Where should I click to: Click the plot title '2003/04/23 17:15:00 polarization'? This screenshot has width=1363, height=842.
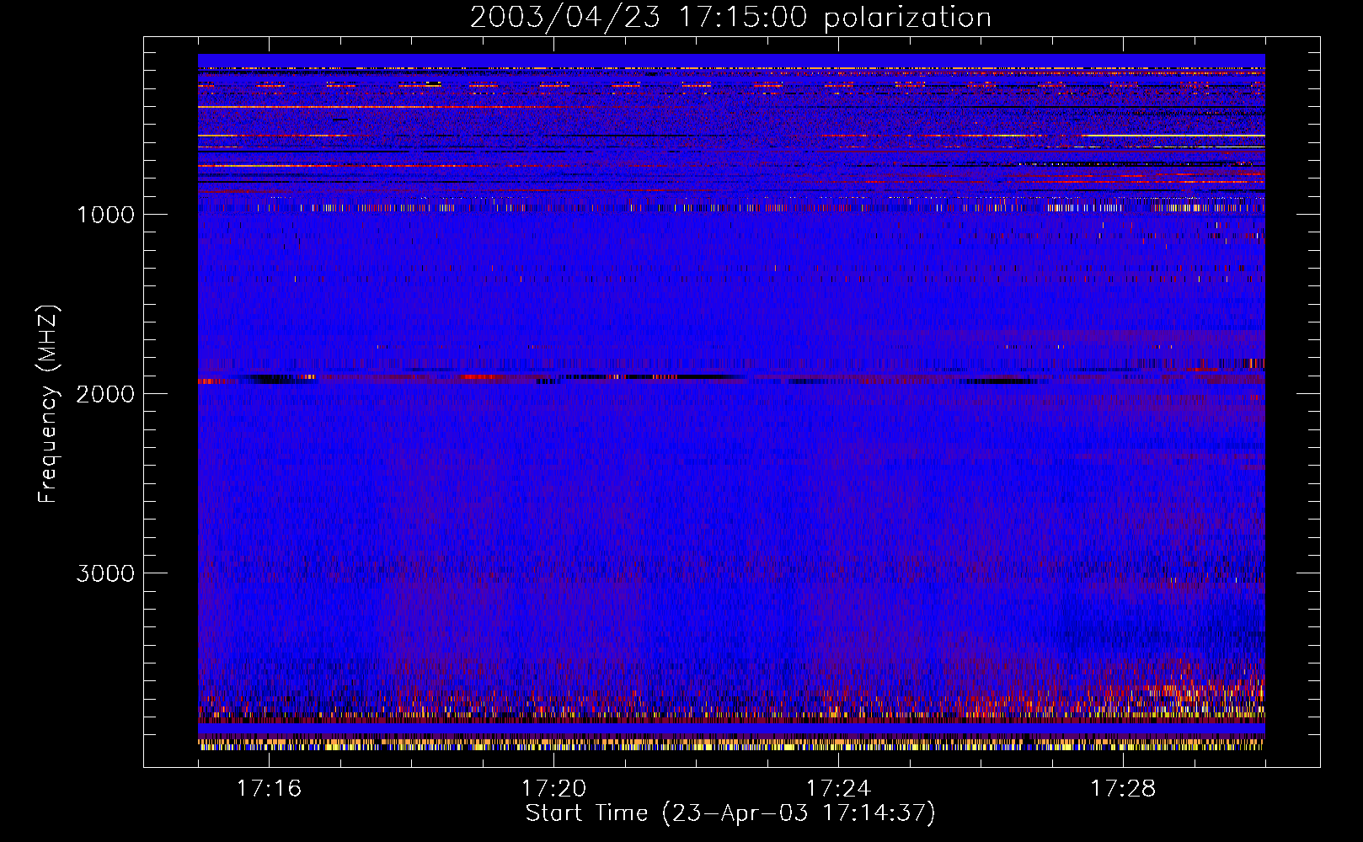coord(730,18)
